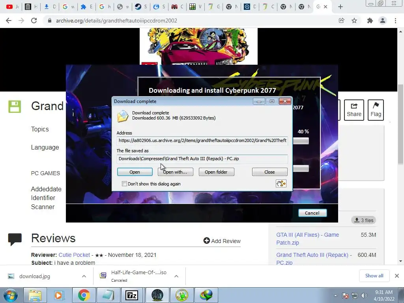Image resolution: width=404 pixels, height=303 pixels.
Task: Select the file saved as path field
Action: coord(202,159)
